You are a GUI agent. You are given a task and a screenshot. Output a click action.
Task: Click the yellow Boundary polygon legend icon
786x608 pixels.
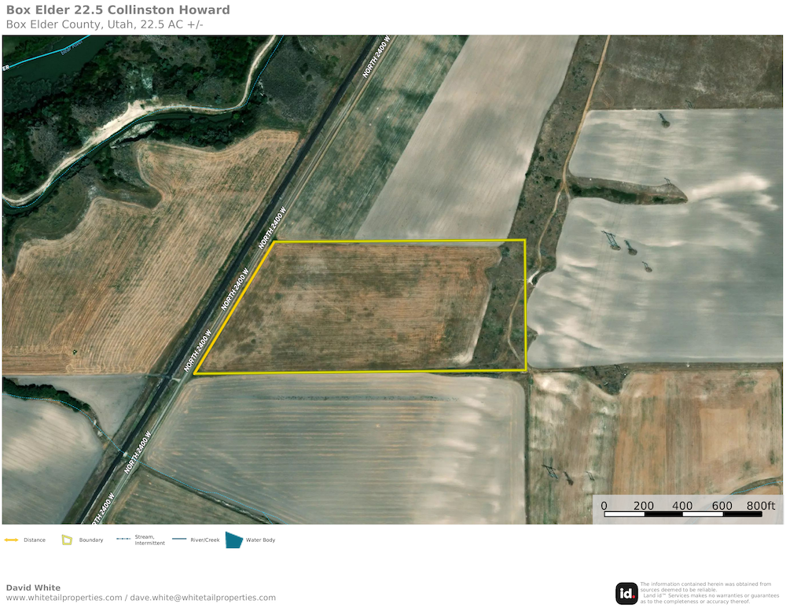click(68, 540)
